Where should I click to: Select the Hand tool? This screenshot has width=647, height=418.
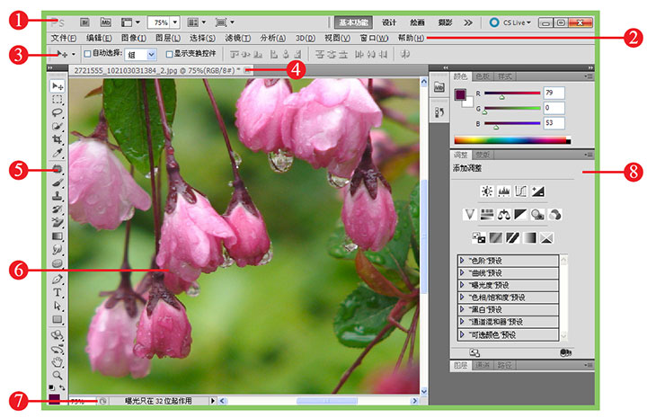pyautogui.click(x=58, y=360)
